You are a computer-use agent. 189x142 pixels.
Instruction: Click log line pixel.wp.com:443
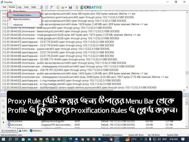57,28
